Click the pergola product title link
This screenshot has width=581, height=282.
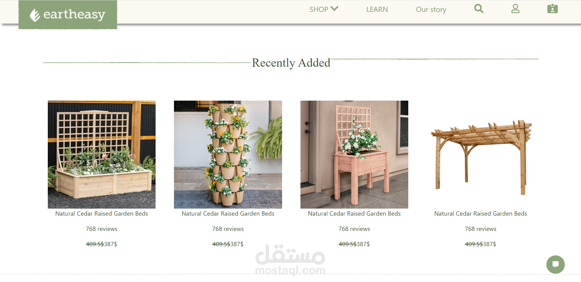click(481, 213)
